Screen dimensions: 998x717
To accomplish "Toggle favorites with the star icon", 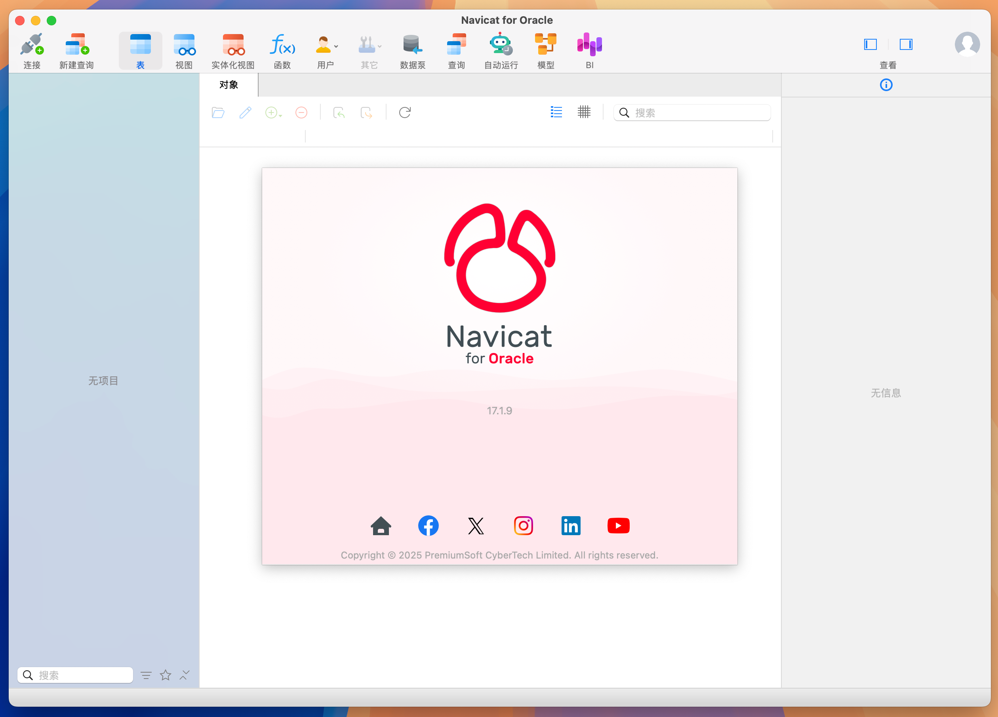I will pos(165,675).
